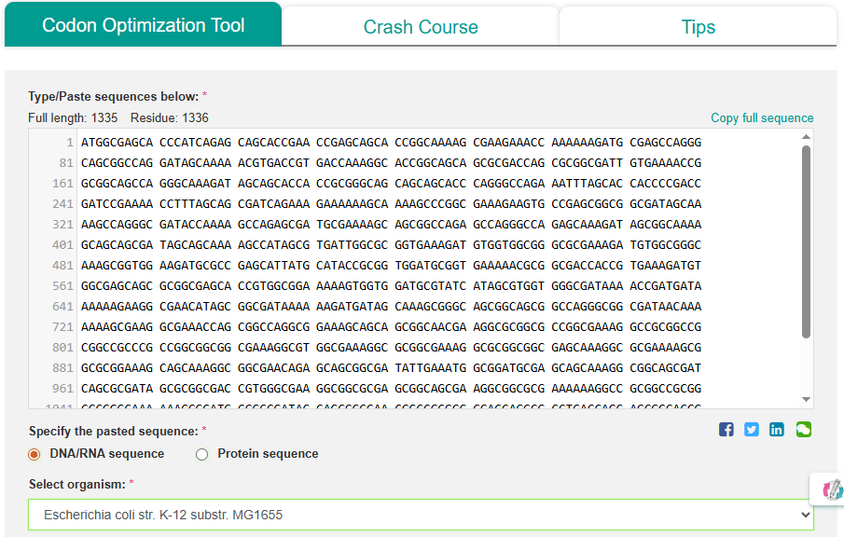Image resolution: width=844 pixels, height=537 pixels.
Task: Open the WeChat share icon
Action: 803,430
